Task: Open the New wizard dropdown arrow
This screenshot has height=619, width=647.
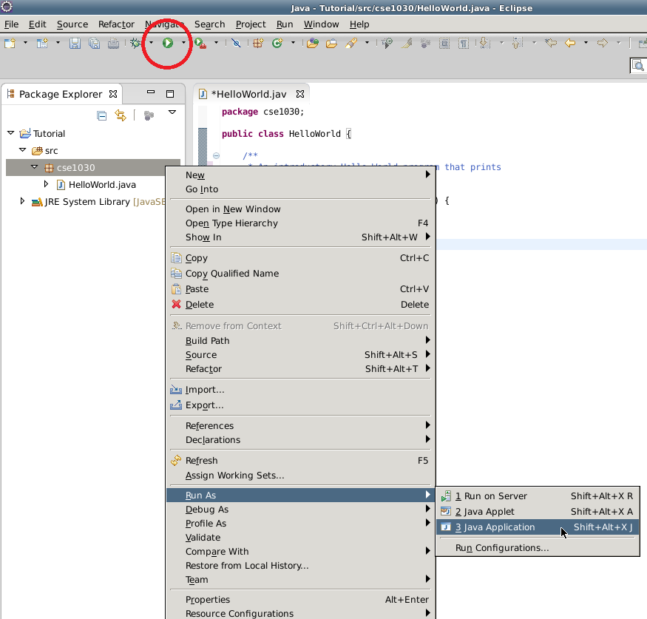Action: coord(25,42)
